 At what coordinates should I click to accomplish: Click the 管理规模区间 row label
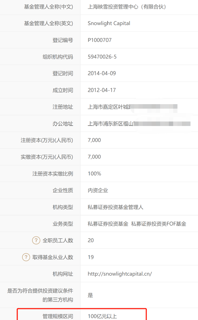pyautogui.click(x=58, y=316)
